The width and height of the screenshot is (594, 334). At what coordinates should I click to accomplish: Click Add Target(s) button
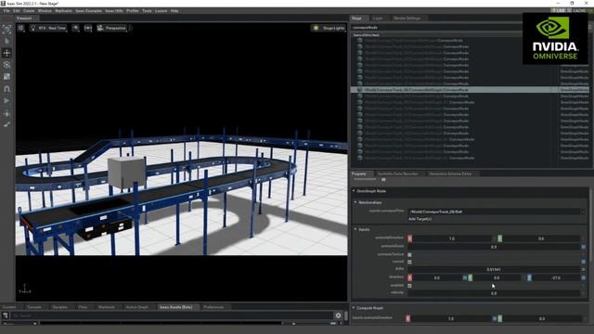tap(420, 219)
